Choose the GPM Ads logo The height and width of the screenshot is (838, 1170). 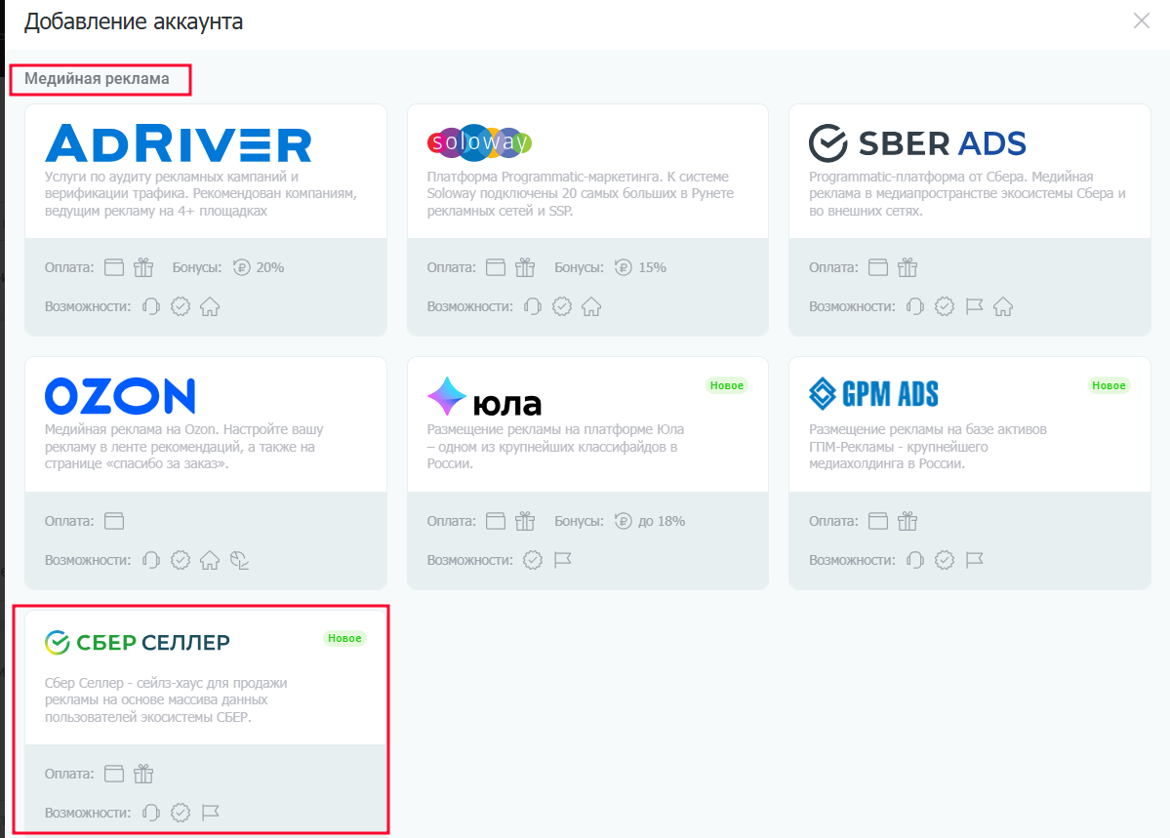point(873,394)
